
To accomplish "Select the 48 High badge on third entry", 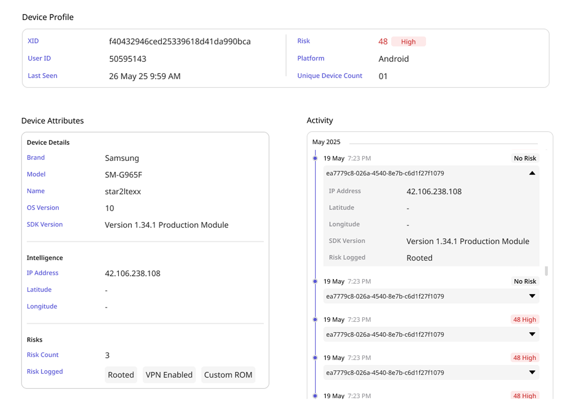I will point(524,319).
